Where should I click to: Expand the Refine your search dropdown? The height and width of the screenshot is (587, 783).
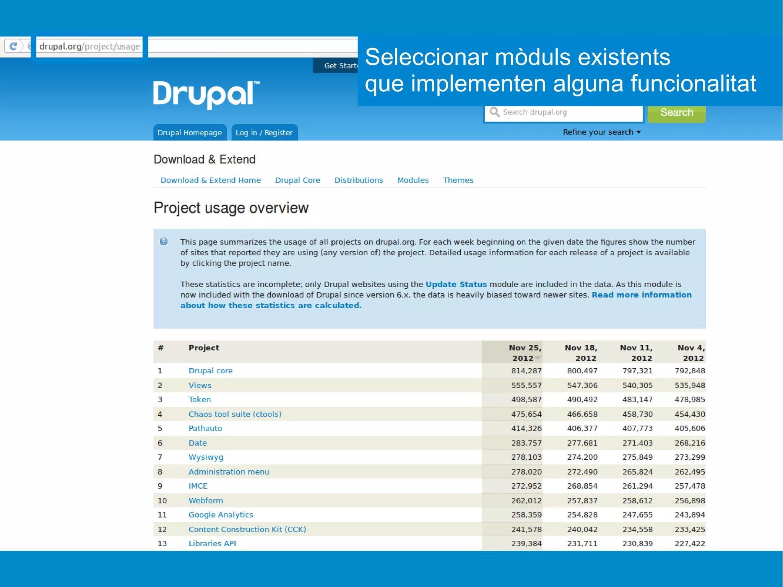pos(601,132)
